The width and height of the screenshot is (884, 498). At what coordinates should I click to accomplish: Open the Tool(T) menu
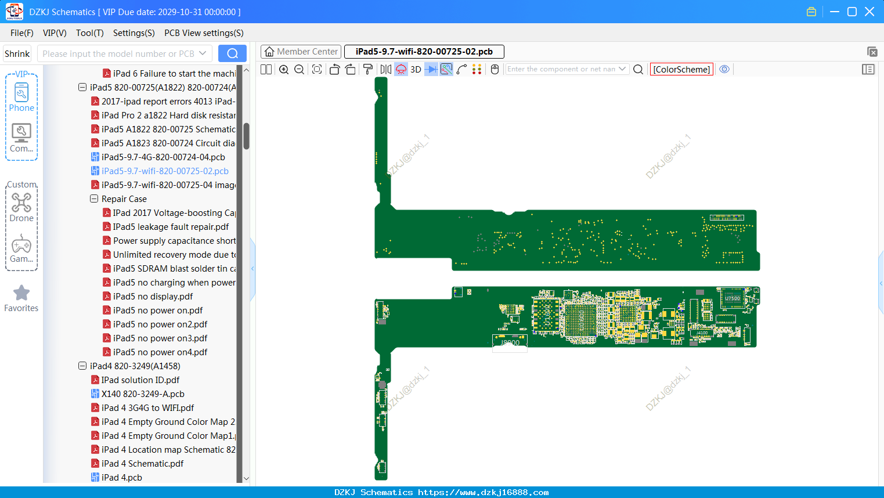[x=90, y=33]
